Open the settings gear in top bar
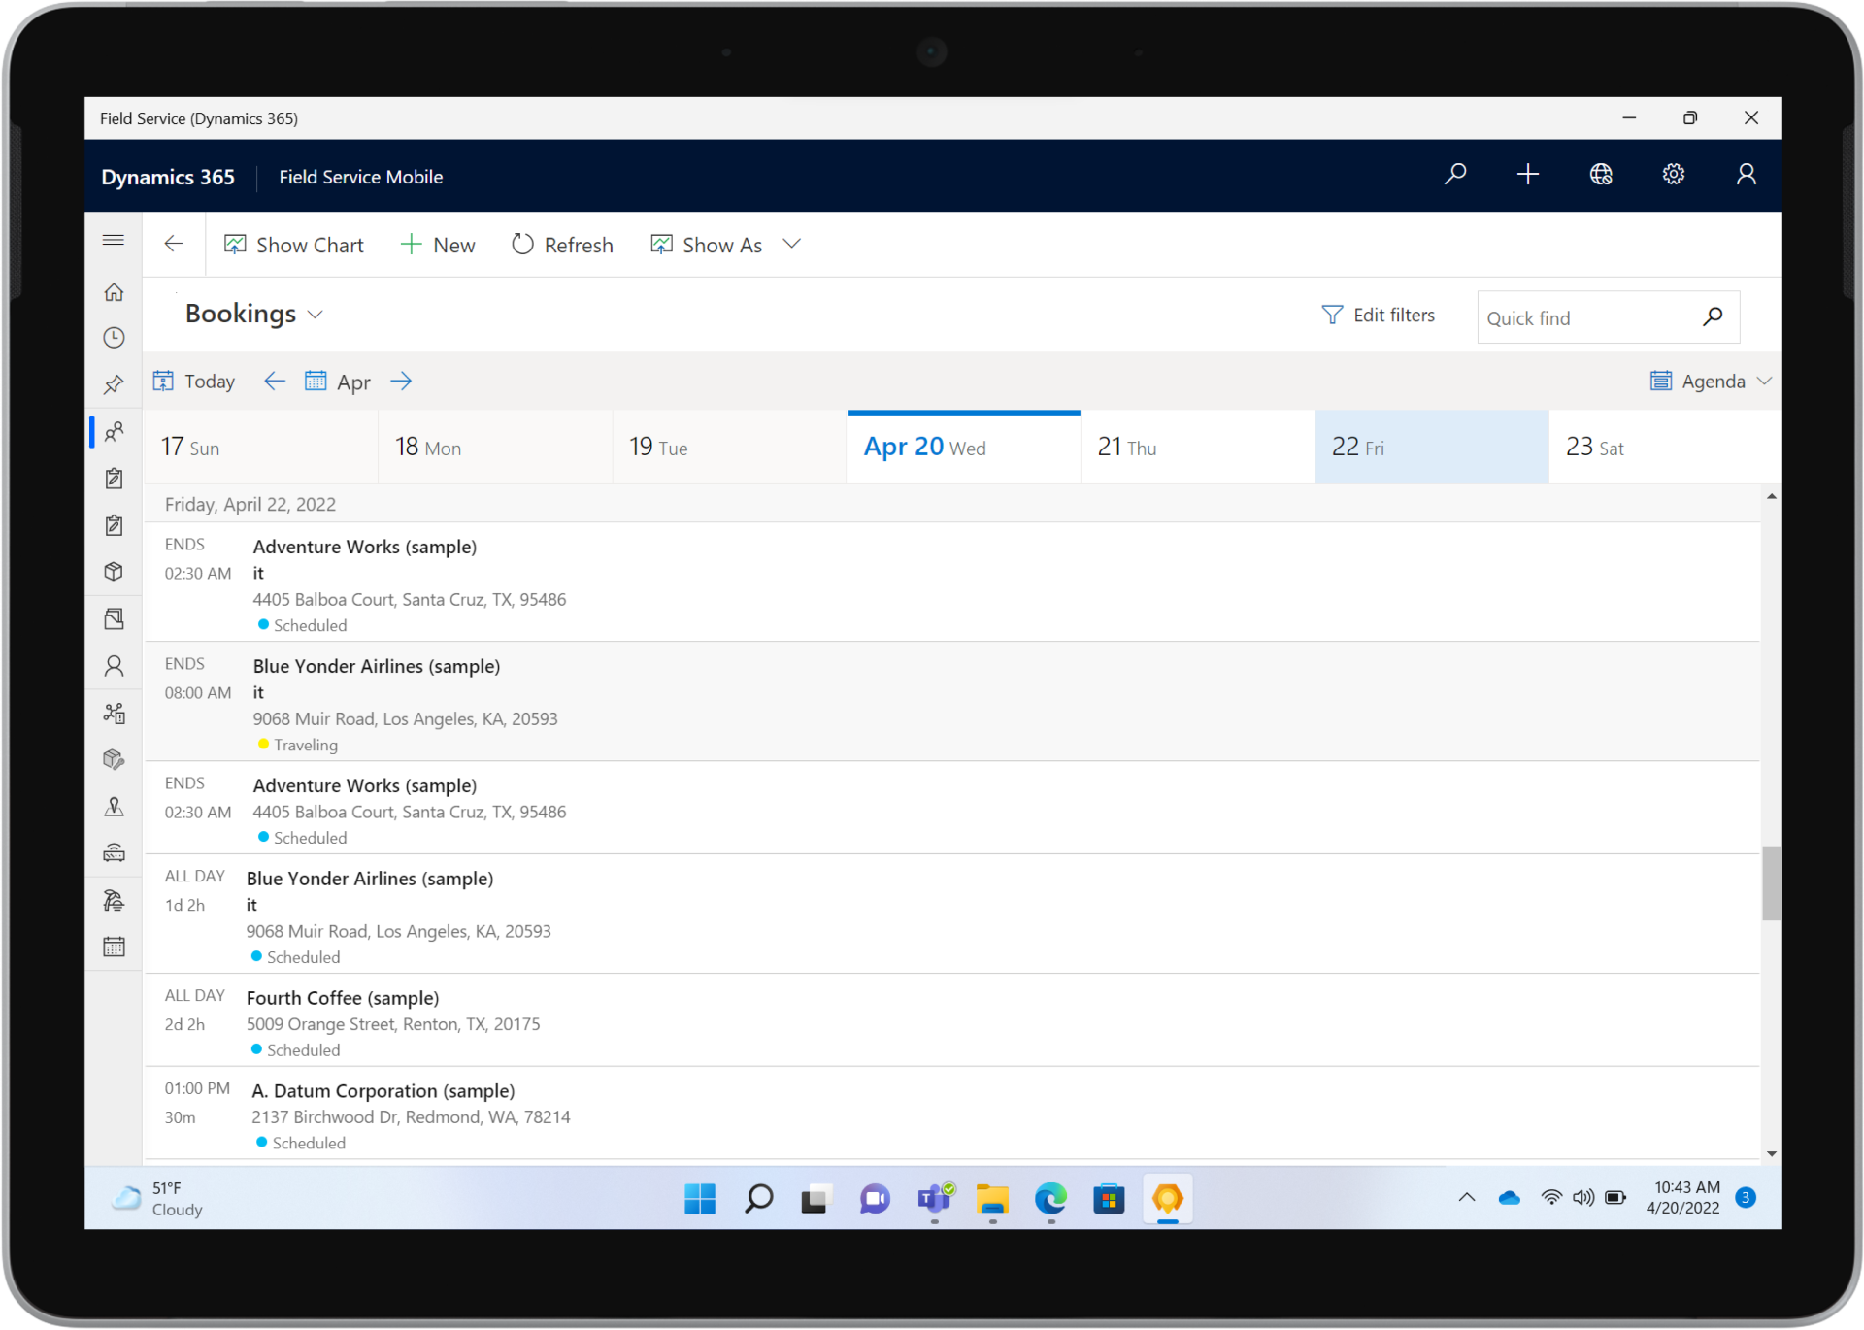 (x=1673, y=175)
